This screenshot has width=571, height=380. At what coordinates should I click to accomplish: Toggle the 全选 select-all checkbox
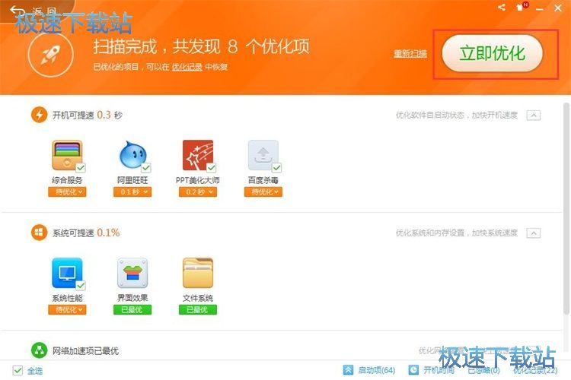point(17,371)
